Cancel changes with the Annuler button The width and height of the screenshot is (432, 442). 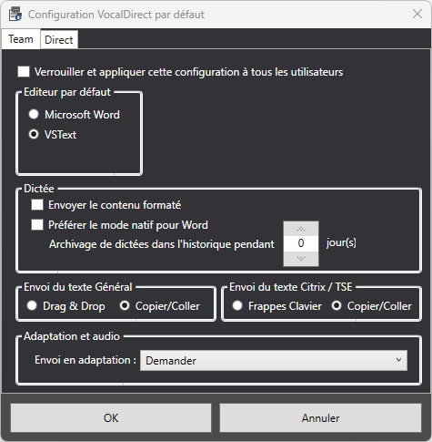pyautogui.click(x=320, y=418)
